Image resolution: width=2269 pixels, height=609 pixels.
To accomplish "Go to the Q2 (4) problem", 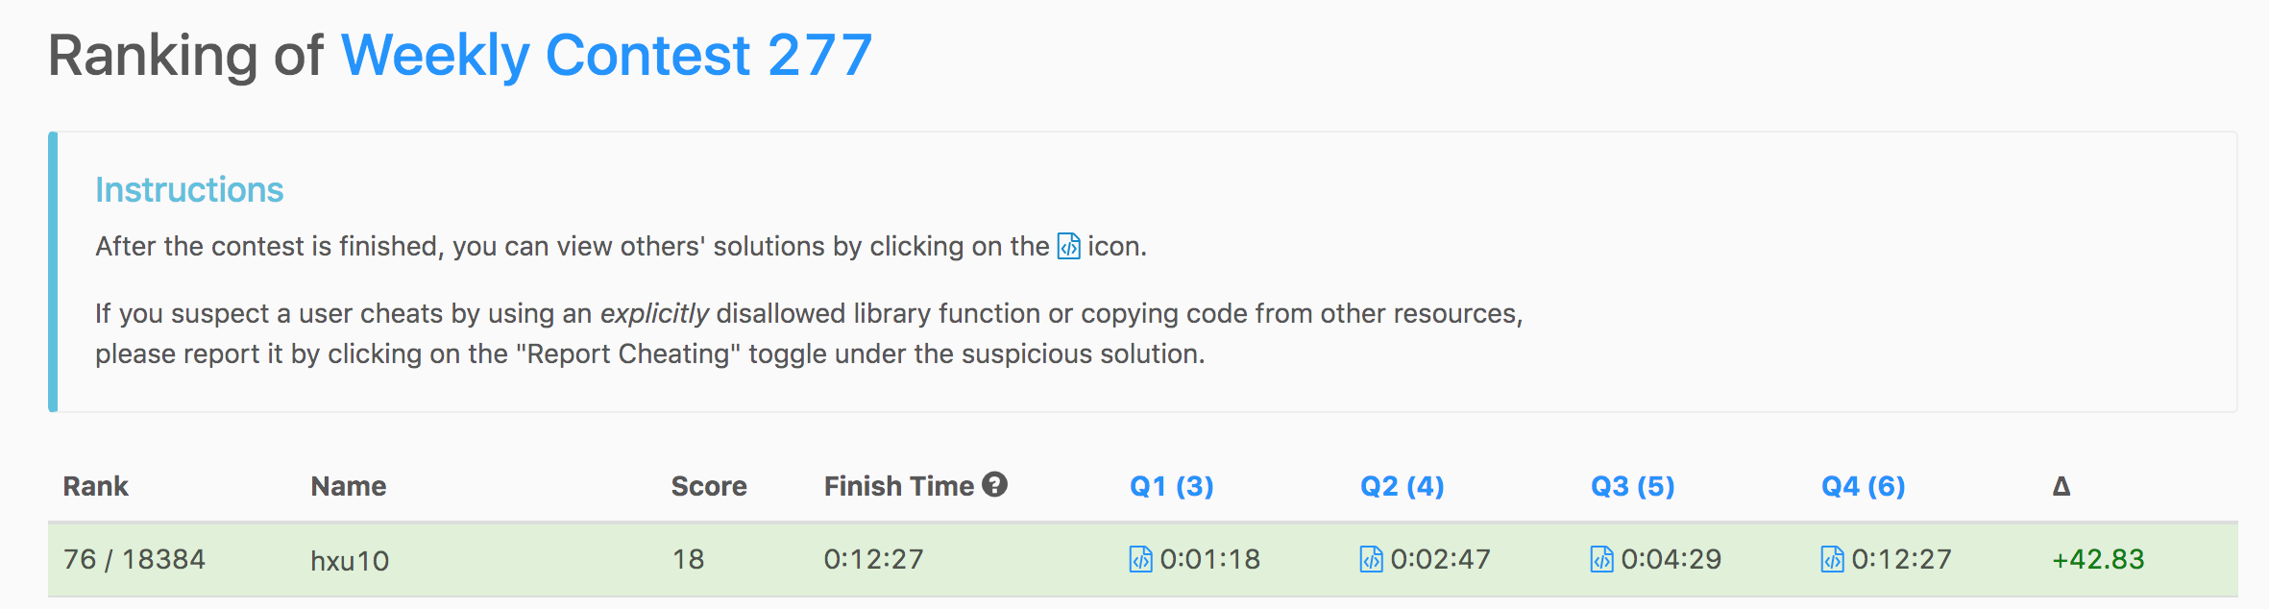I will click(1402, 486).
